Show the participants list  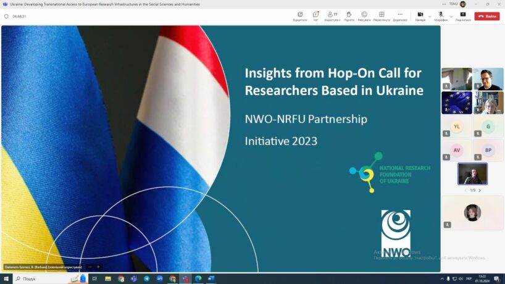point(332,15)
